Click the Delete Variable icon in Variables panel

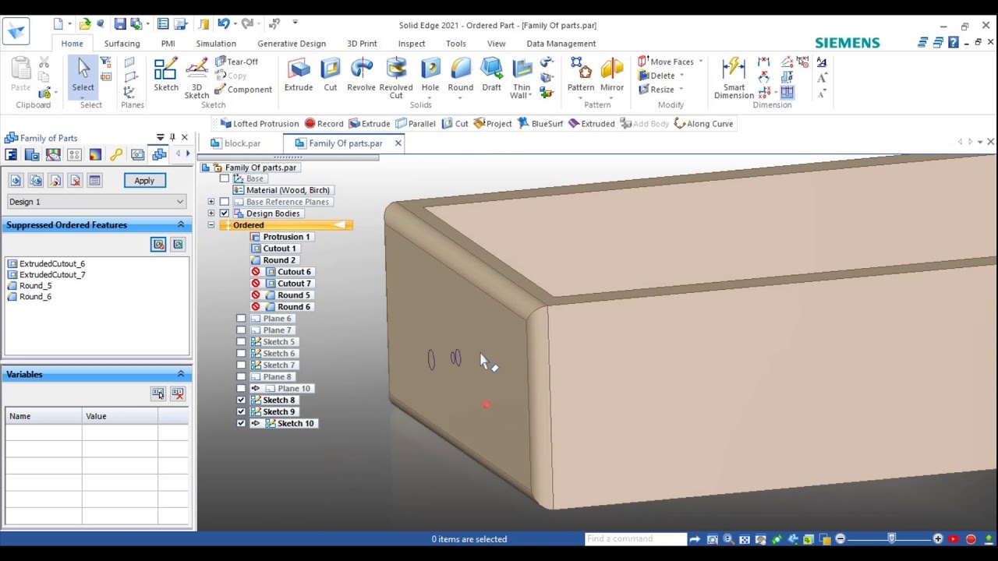(x=178, y=393)
